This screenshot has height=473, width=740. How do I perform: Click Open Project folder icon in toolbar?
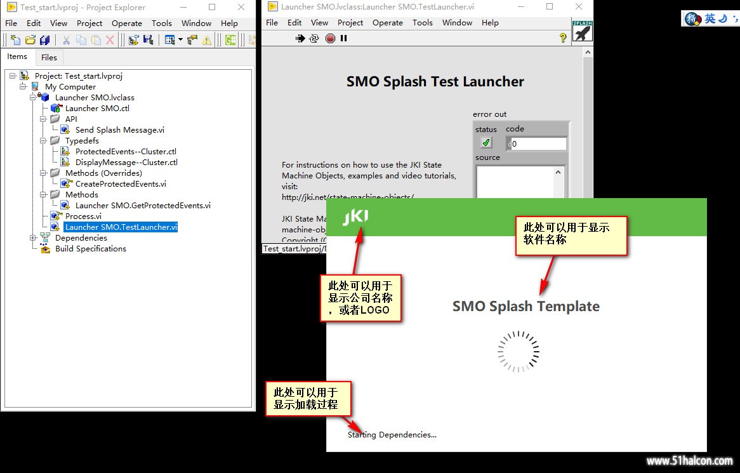coord(30,40)
